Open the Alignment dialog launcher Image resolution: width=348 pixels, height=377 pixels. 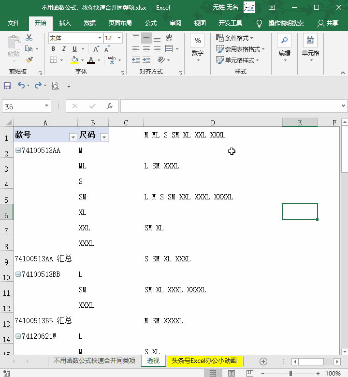click(180, 73)
